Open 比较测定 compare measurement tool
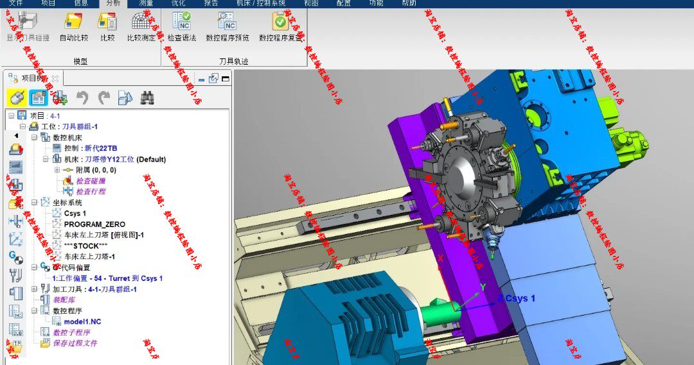694x365 pixels. pyautogui.click(x=141, y=26)
